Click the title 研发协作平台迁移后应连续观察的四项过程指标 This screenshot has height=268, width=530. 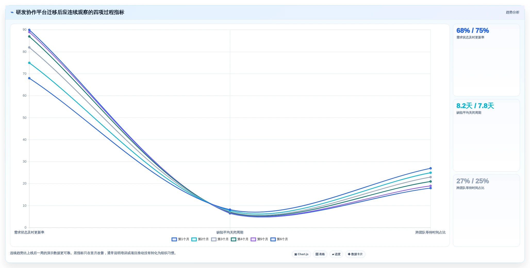[x=70, y=12]
